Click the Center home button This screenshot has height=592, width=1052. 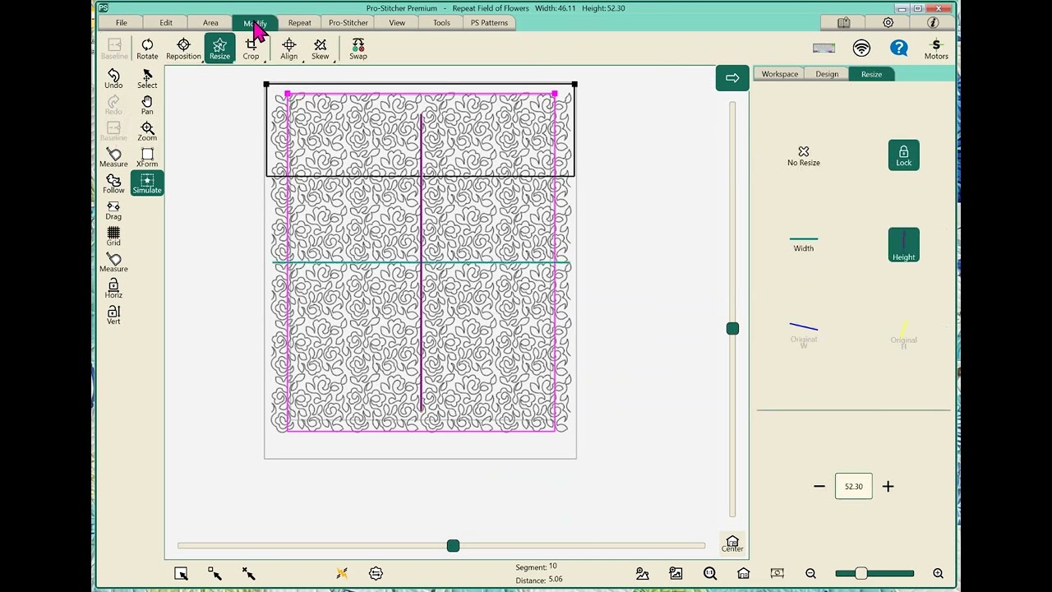732,543
